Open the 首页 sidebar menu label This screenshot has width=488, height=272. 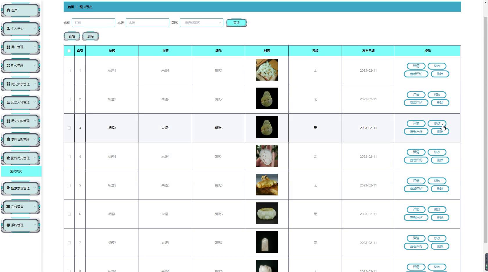coord(14,10)
